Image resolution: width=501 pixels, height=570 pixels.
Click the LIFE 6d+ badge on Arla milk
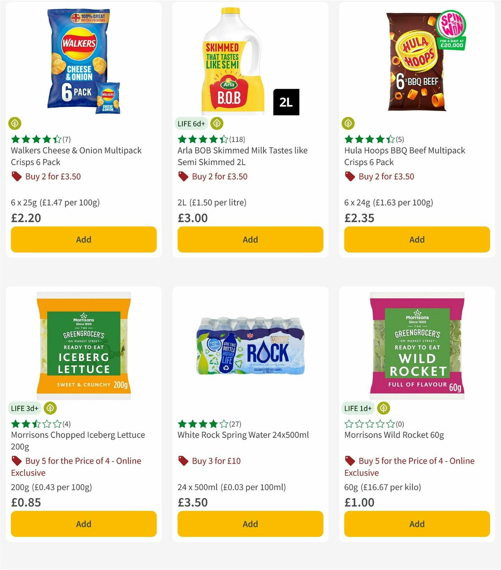pos(191,124)
